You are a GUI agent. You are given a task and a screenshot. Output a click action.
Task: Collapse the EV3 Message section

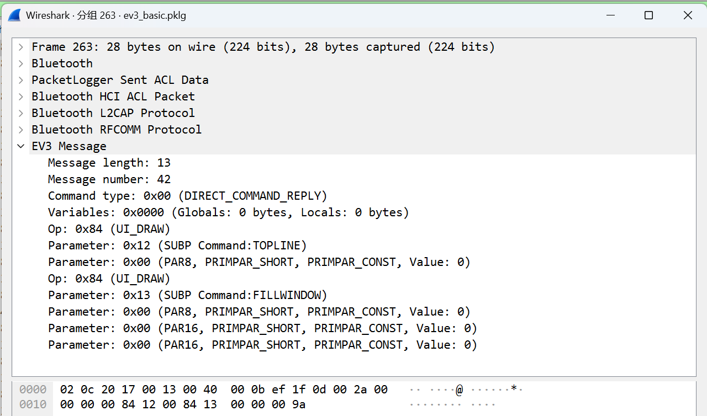pyautogui.click(x=21, y=146)
